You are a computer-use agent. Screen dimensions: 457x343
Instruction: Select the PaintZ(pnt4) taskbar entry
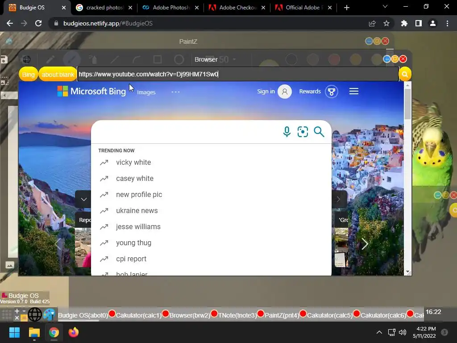[x=282, y=315]
